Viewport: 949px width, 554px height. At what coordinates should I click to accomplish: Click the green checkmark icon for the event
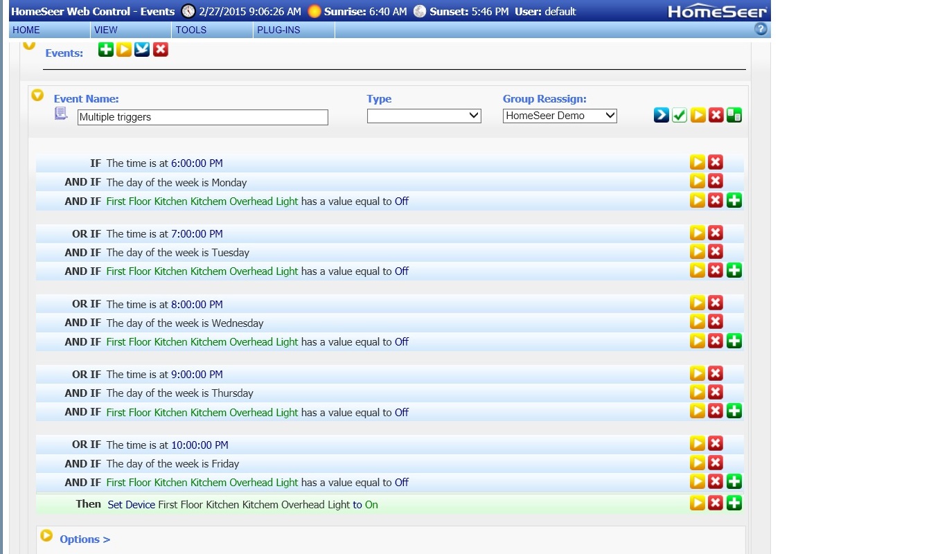coord(680,115)
